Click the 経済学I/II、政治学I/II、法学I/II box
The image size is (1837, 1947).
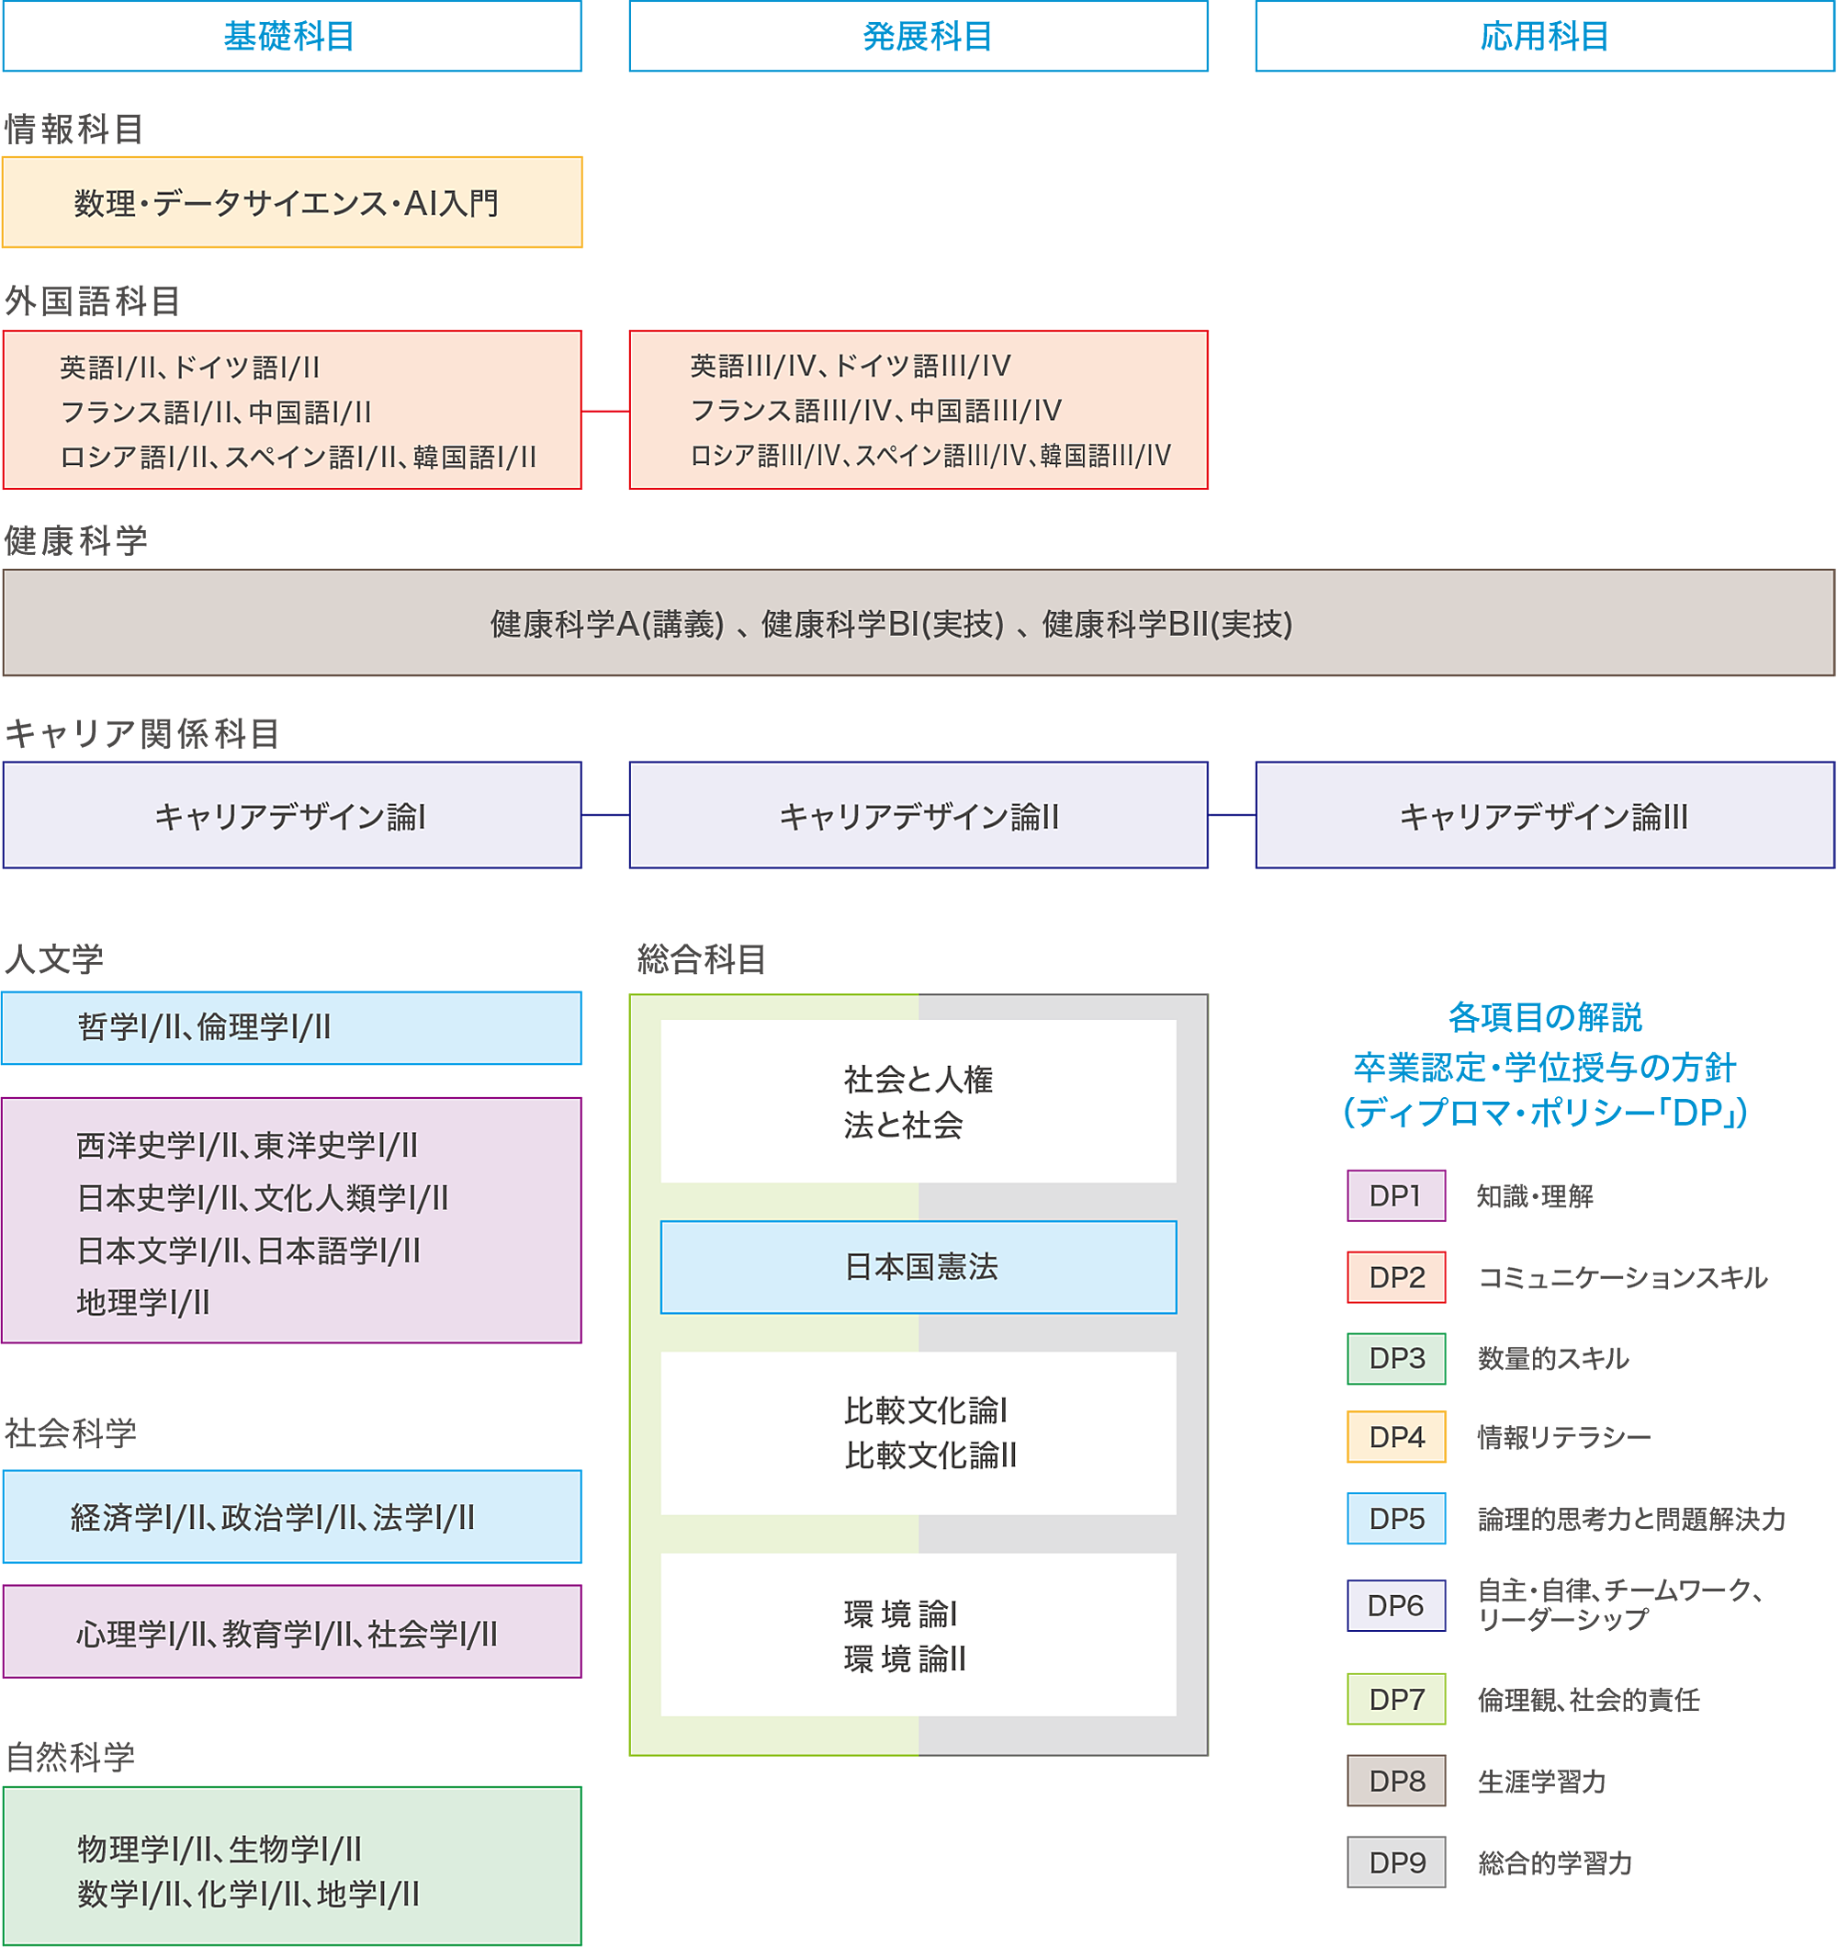pos(292,1517)
